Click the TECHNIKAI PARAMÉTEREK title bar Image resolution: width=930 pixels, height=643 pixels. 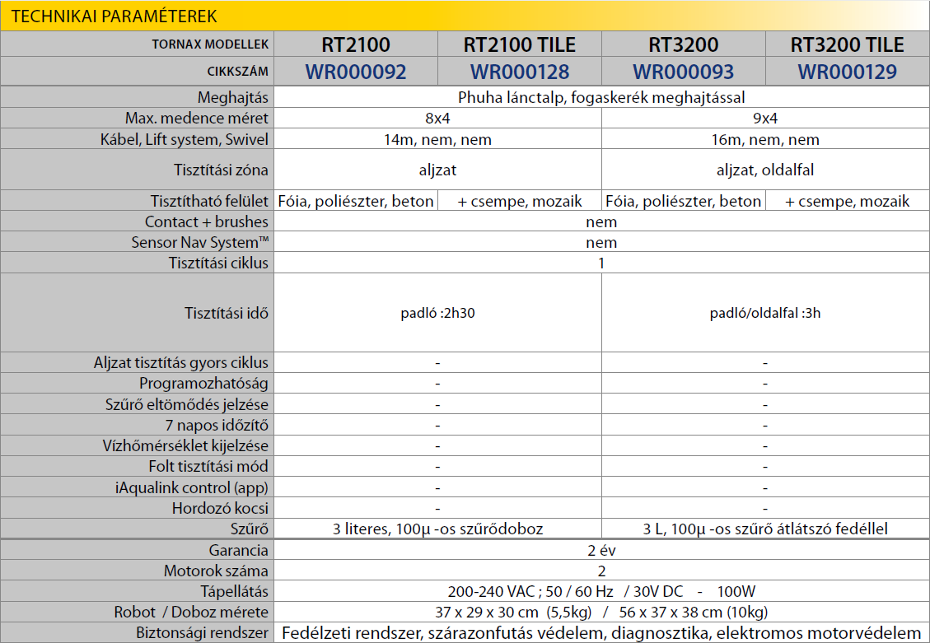click(115, 16)
